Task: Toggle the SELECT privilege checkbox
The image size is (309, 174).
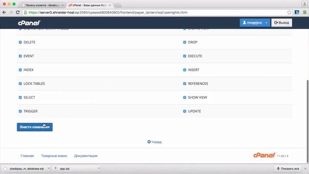Action: [x=20, y=98]
